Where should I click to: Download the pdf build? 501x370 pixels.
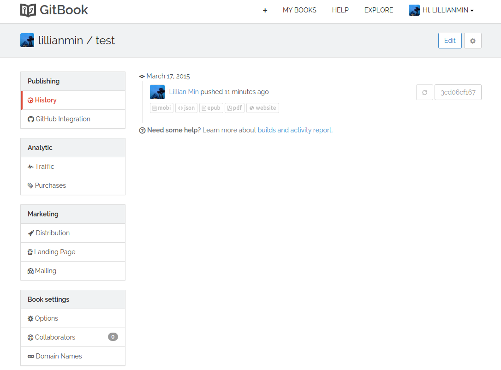(x=234, y=108)
